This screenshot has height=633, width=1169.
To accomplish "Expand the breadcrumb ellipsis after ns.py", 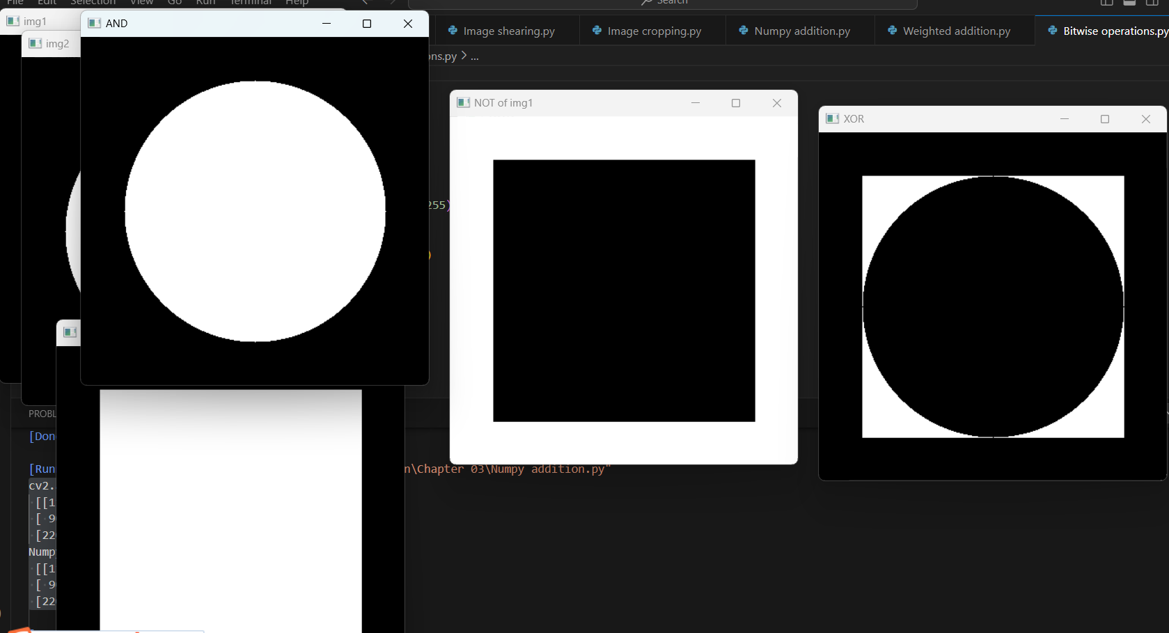I will point(475,56).
